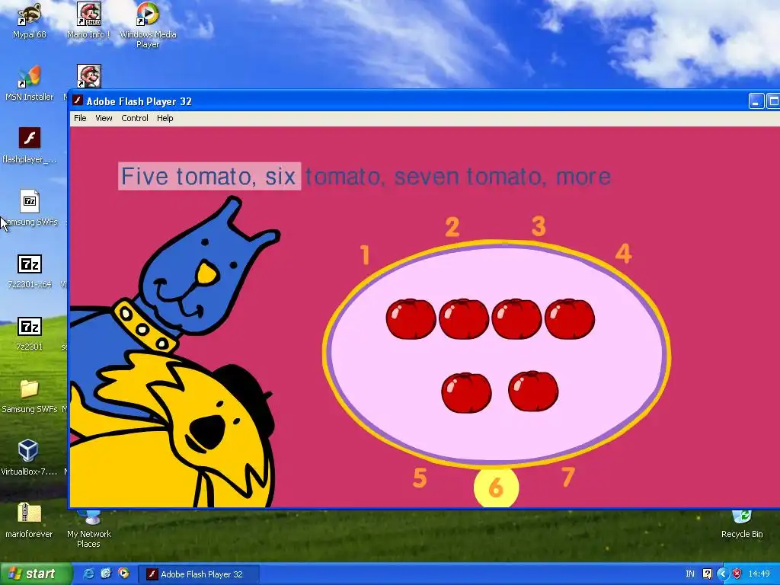Click the number 4 beside the plate
This screenshot has width=780, height=585.
pyautogui.click(x=624, y=253)
